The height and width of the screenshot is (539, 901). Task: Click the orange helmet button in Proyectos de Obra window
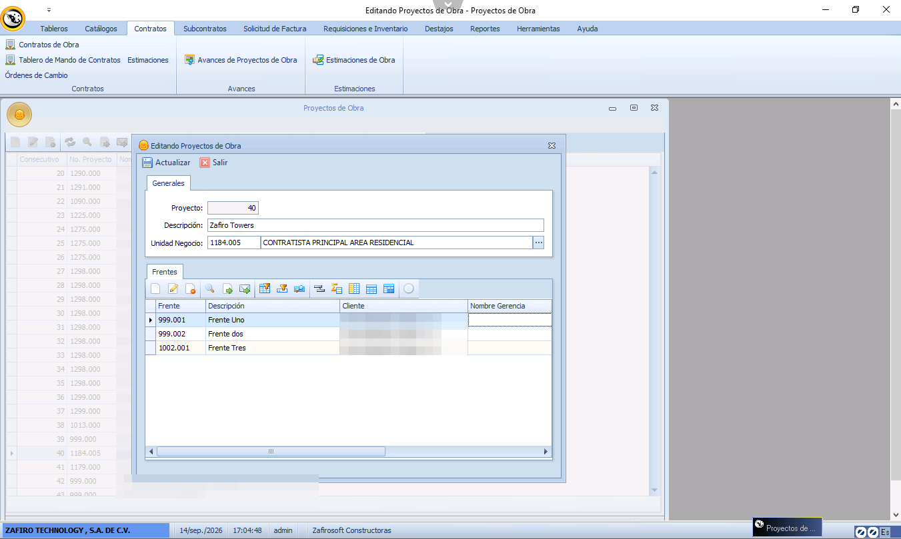(x=19, y=115)
